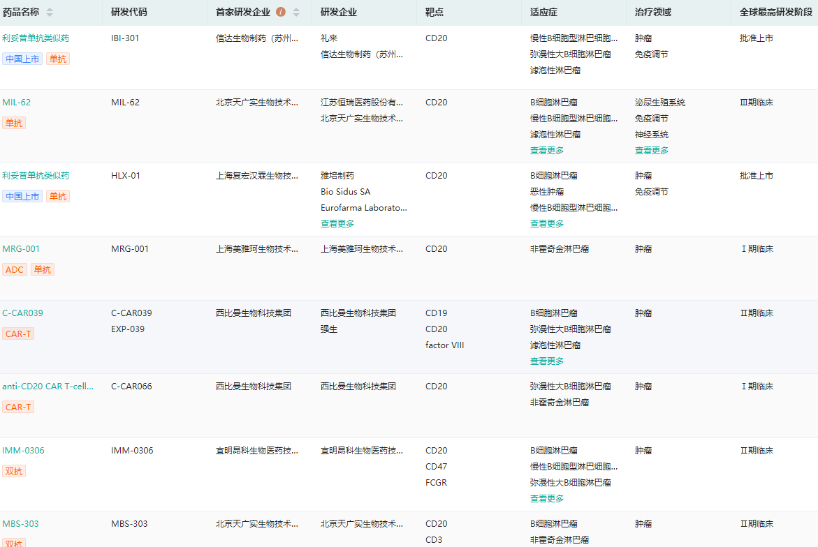818x547 pixels.
Task: Open drug link IMM-0306
Action: (x=24, y=451)
